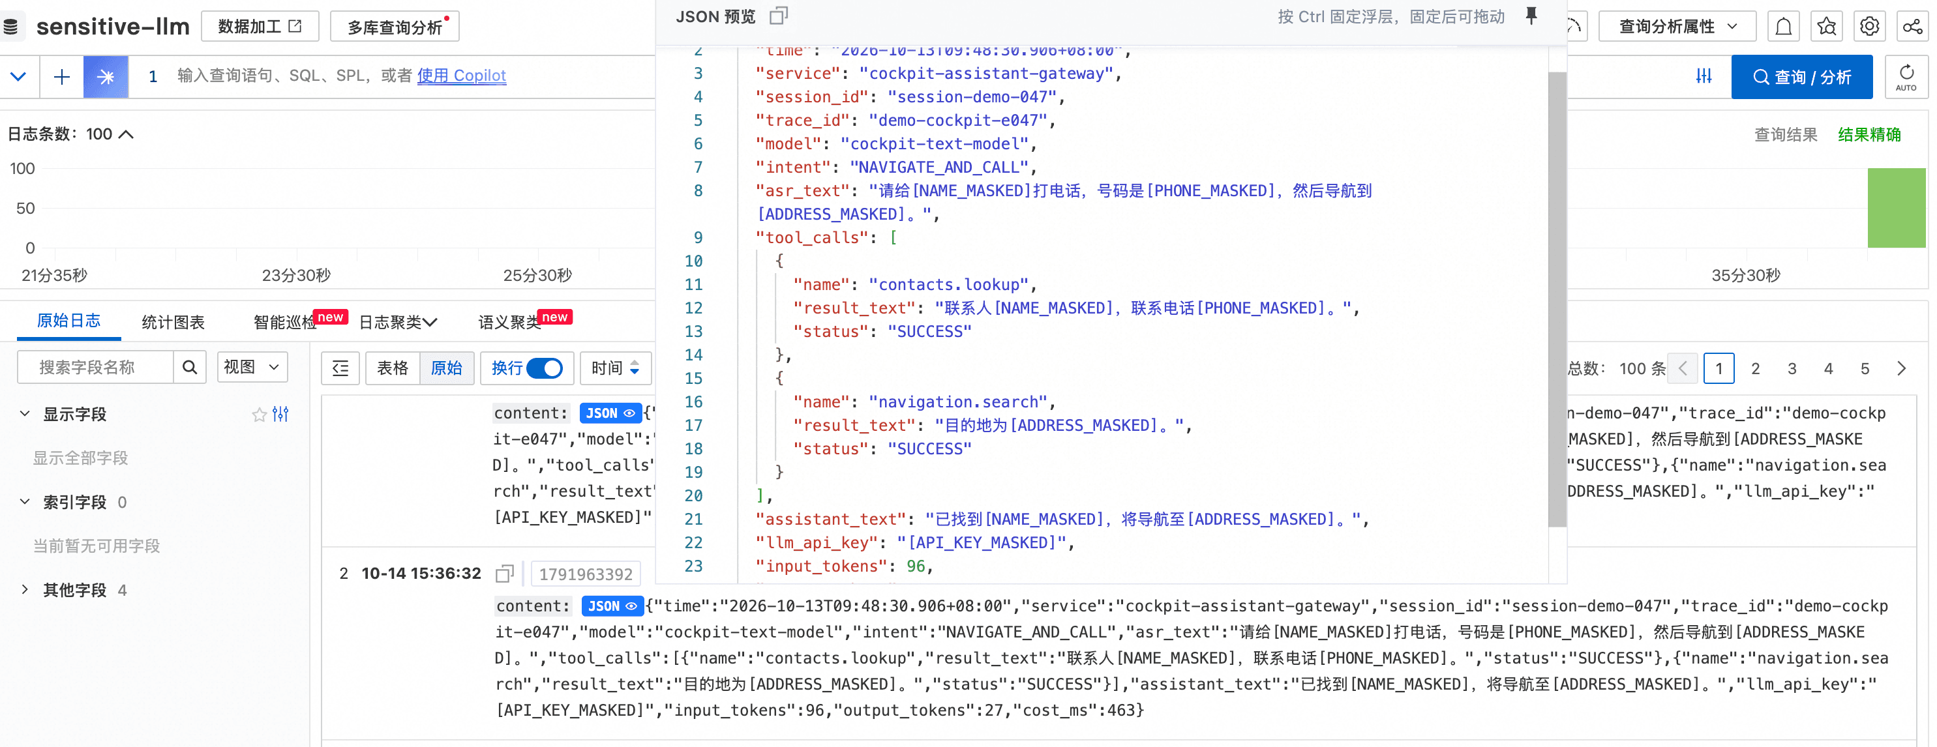Focus the 搜索字段名称 search field
The width and height of the screenshot is (1937, 747).
(95, 368)
